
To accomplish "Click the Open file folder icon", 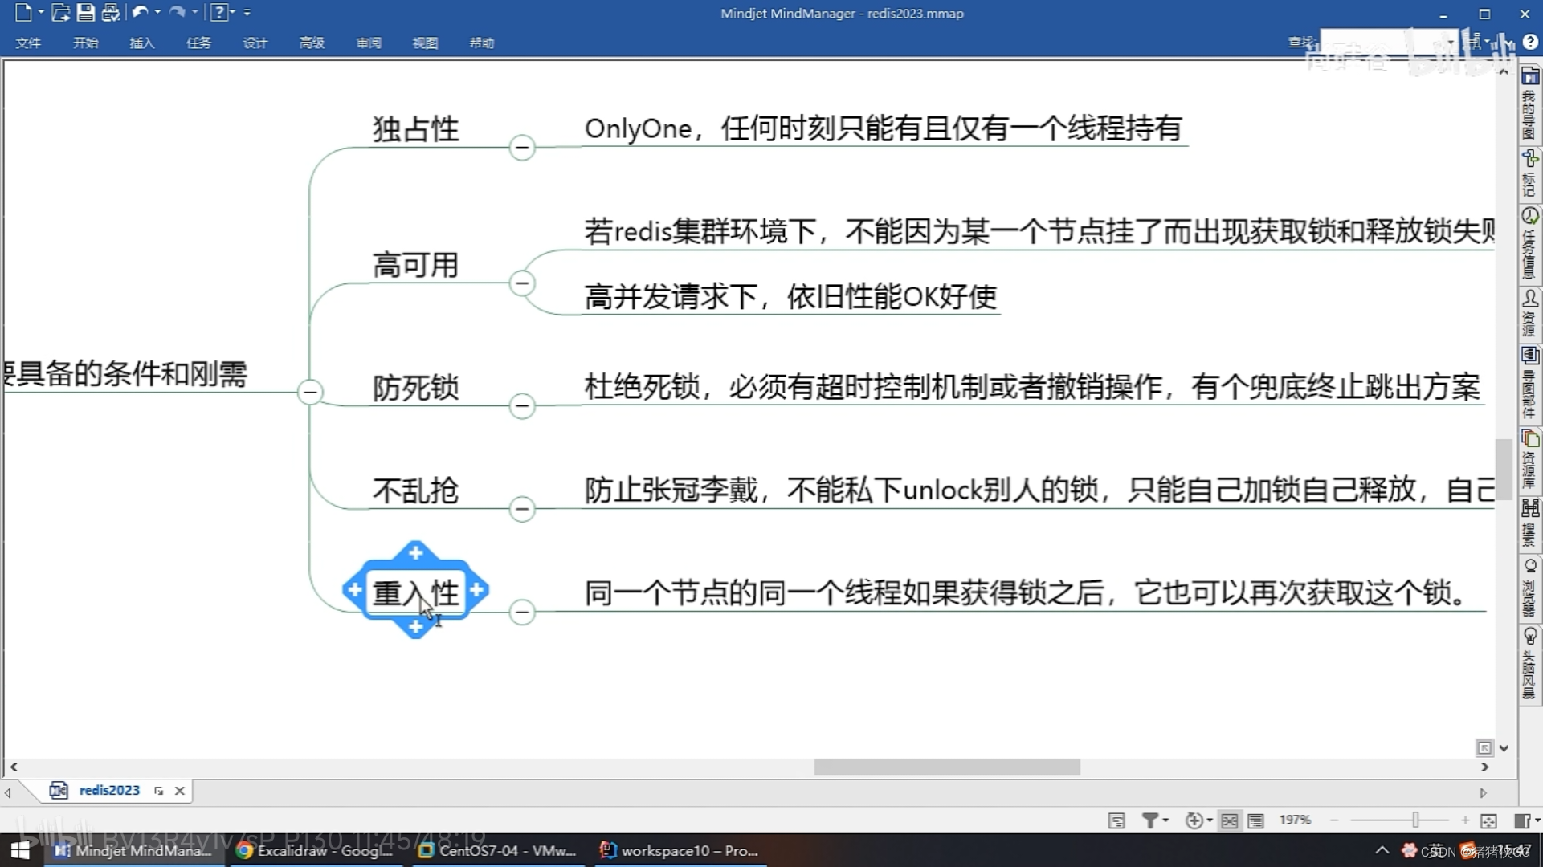I will point(60,12).
